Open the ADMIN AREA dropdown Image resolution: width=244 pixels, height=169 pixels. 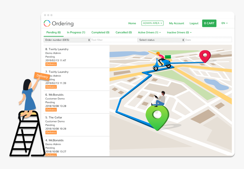tap(152, 23)
